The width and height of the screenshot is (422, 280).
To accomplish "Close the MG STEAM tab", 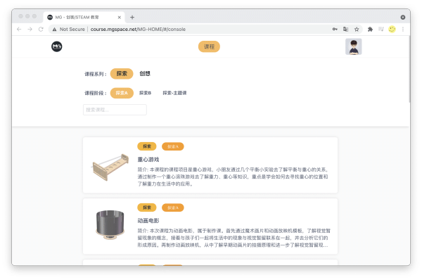I will point(120,17).
